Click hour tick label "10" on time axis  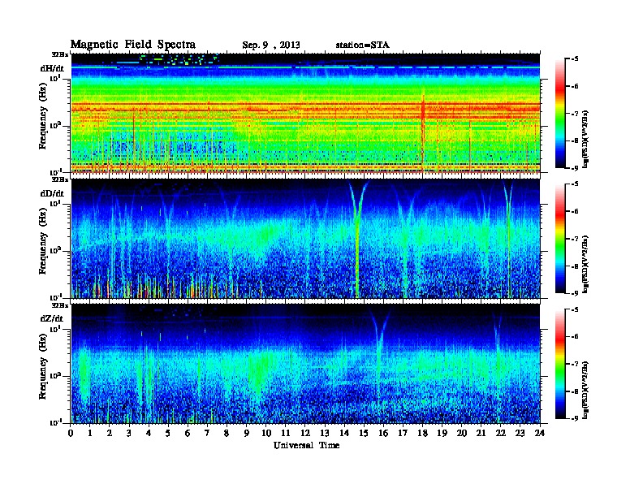[x=266, y=433]
